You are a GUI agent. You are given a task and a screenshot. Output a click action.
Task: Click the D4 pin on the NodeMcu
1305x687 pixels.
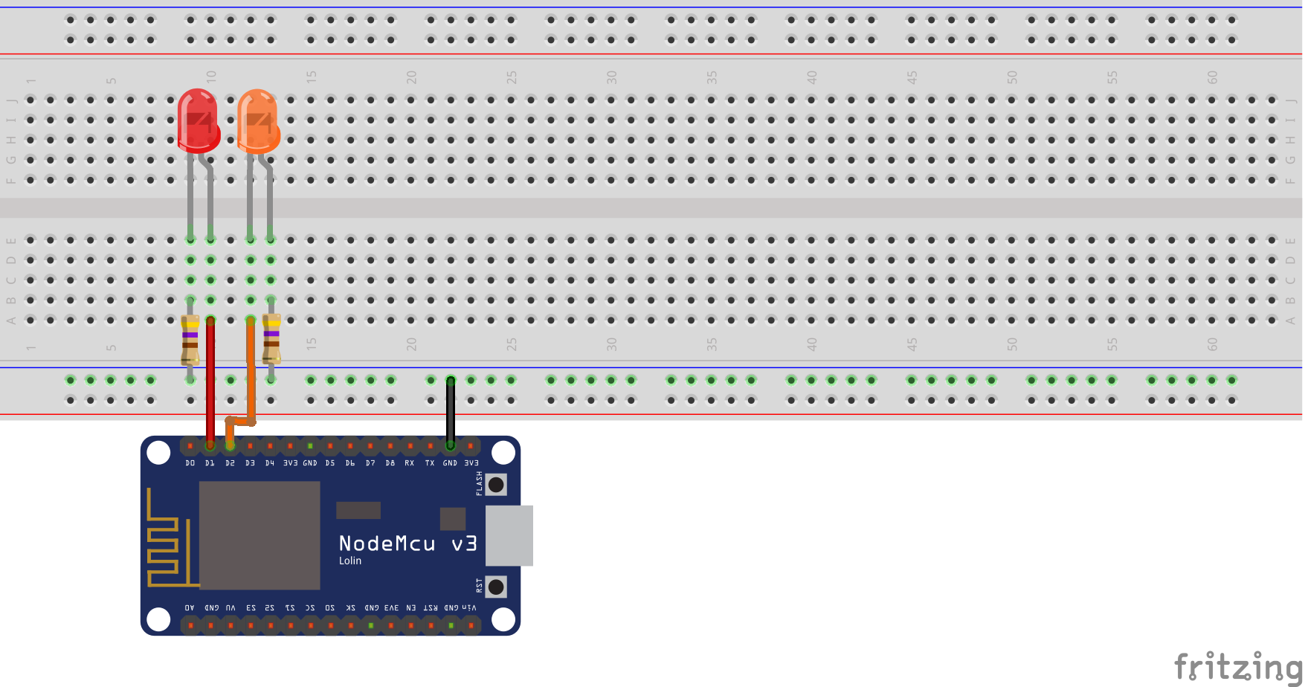tap(271, 446)
